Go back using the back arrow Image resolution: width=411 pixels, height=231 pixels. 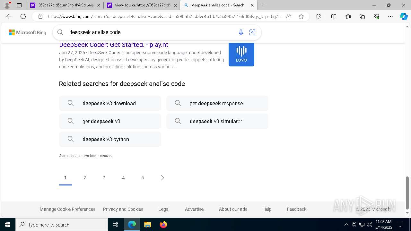pyautogui.click(x=9, y=16)
